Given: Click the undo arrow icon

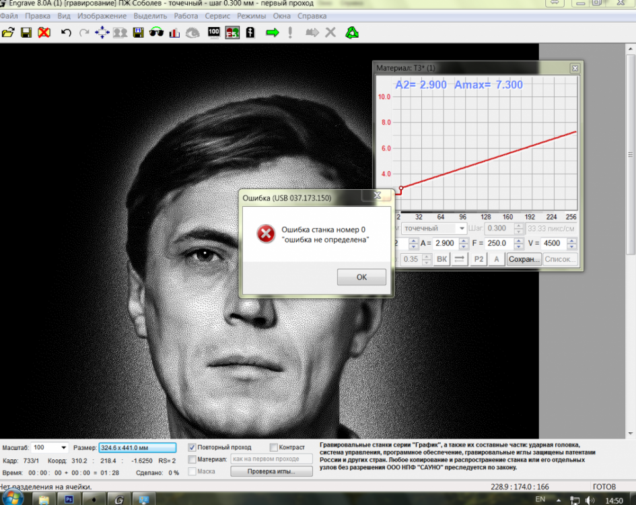Looking at the screenshot, I should coord(66,32).
